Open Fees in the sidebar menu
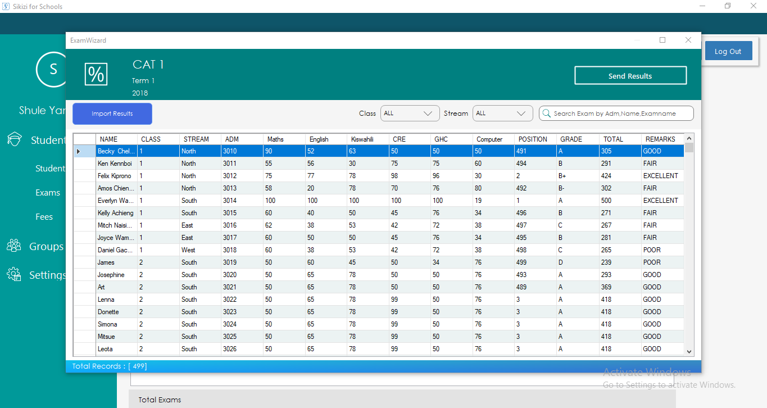This screenshot has height=408, width=767. (x=44, y=217)
